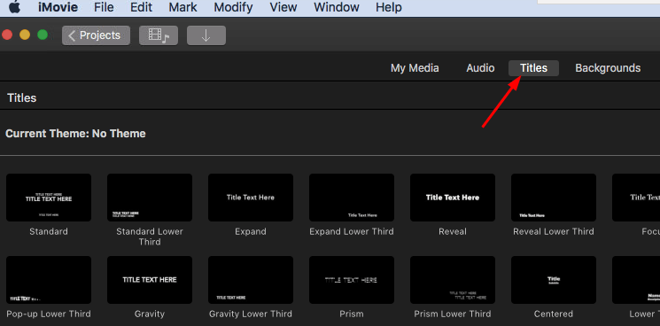Open the Modify menu
Screen dimensions: 660x326
[x=233, y=7]
